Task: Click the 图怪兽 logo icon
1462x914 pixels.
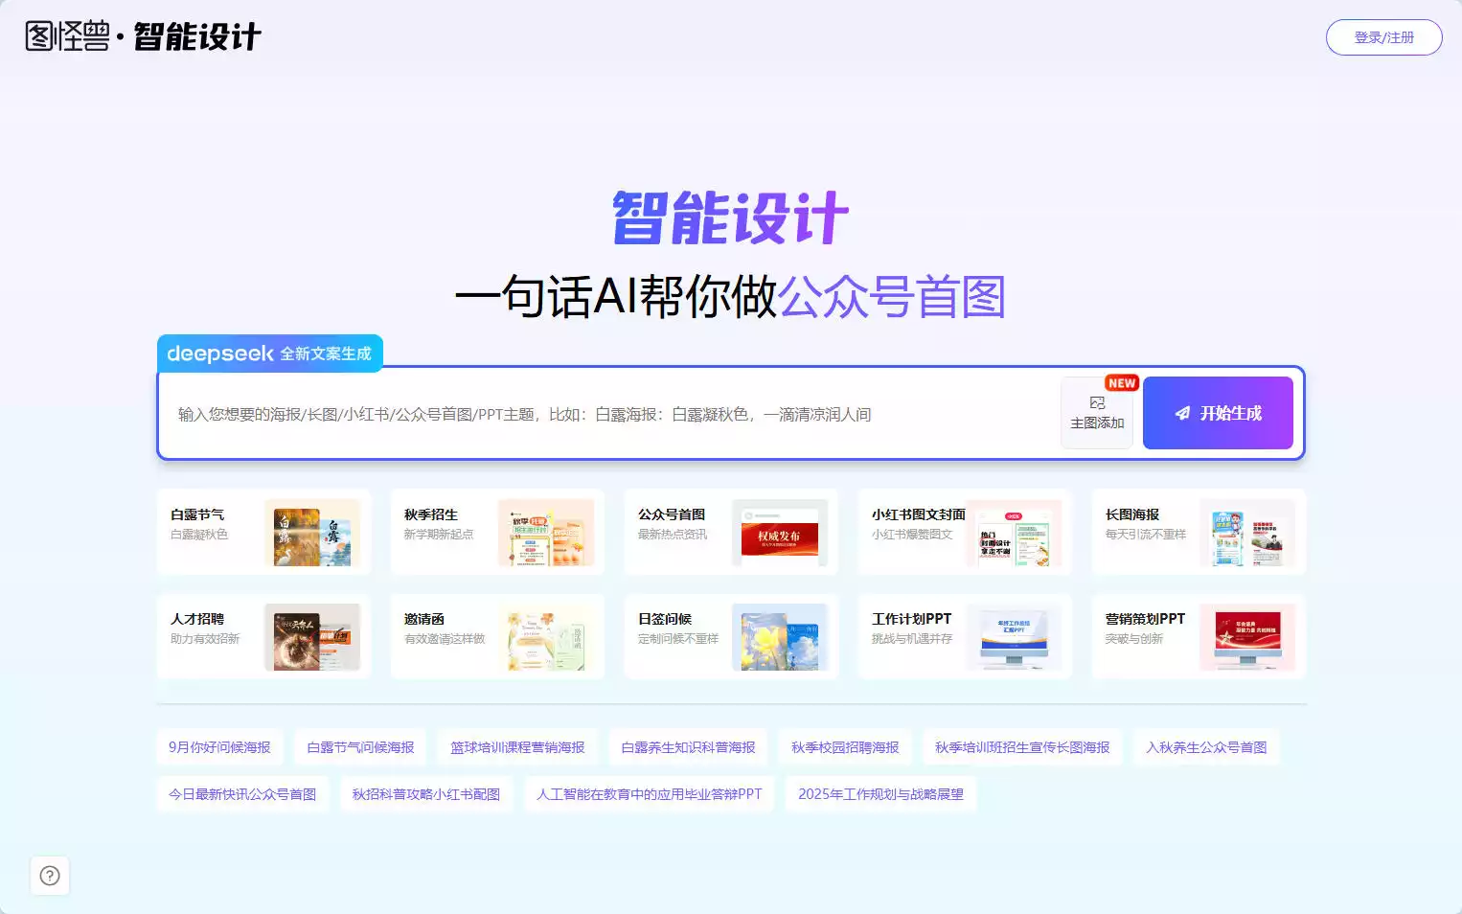Action: tap(37, 35)
